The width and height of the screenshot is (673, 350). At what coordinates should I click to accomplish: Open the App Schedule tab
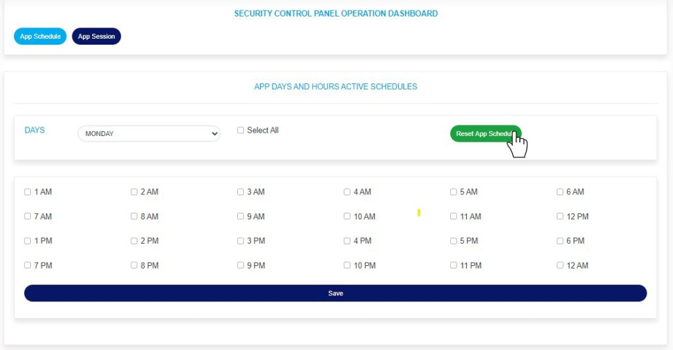tap(40, 37)
